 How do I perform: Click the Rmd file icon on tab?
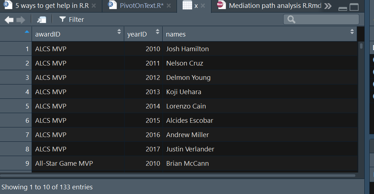pyautogui.click(x=222, y=5)
